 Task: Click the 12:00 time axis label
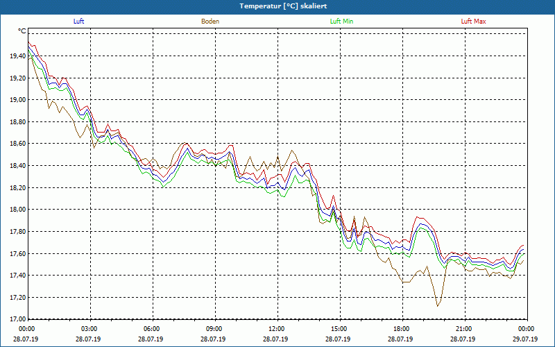pyautogui.click(x=276, y=329)
